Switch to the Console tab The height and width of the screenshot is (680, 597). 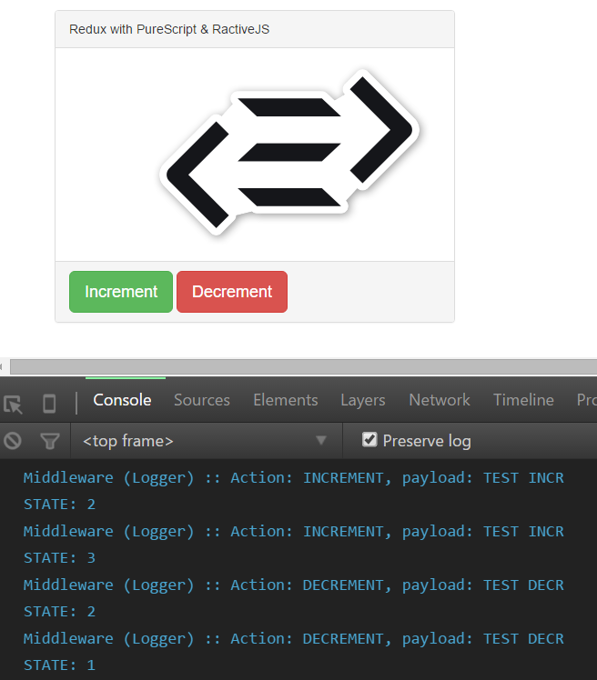pyautogui.click(x=122, y=400)
